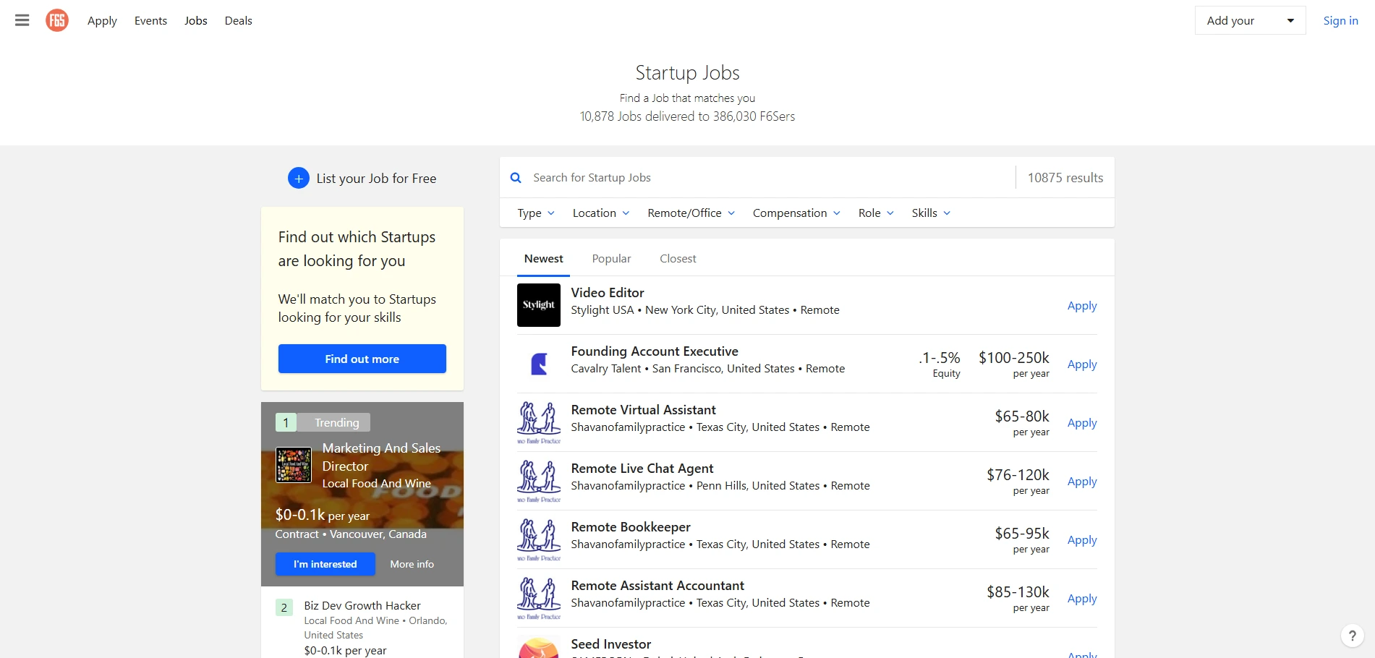This screenshot has width=1375, height=658.
Task: Open Jobs in the top navigation
Action: coord(196,21)
